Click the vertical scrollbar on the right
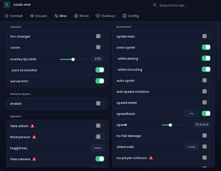Viewport: 221px width, 171px height. pyautogui.click(x=218, y=51)
